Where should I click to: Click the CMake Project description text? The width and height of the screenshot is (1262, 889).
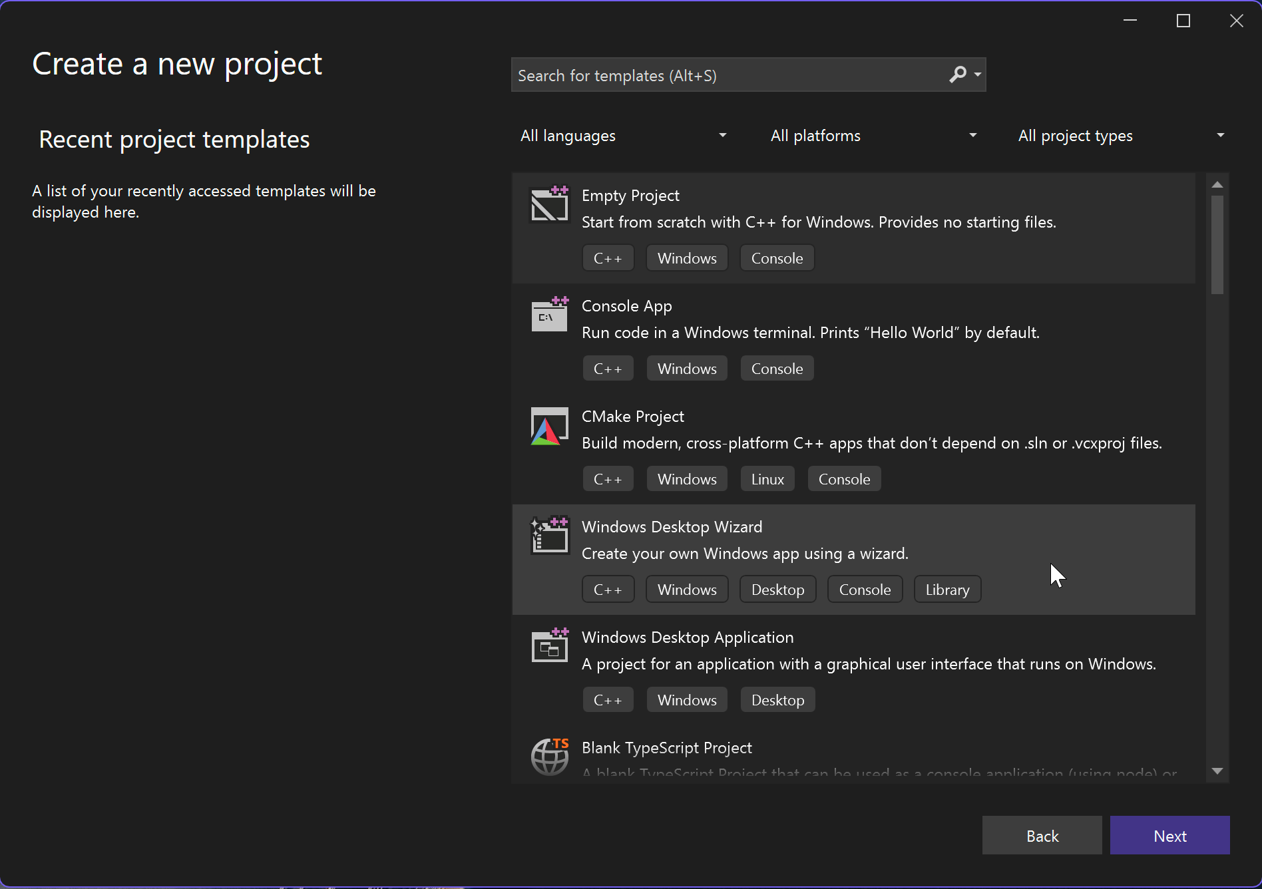tap(872, 443)
